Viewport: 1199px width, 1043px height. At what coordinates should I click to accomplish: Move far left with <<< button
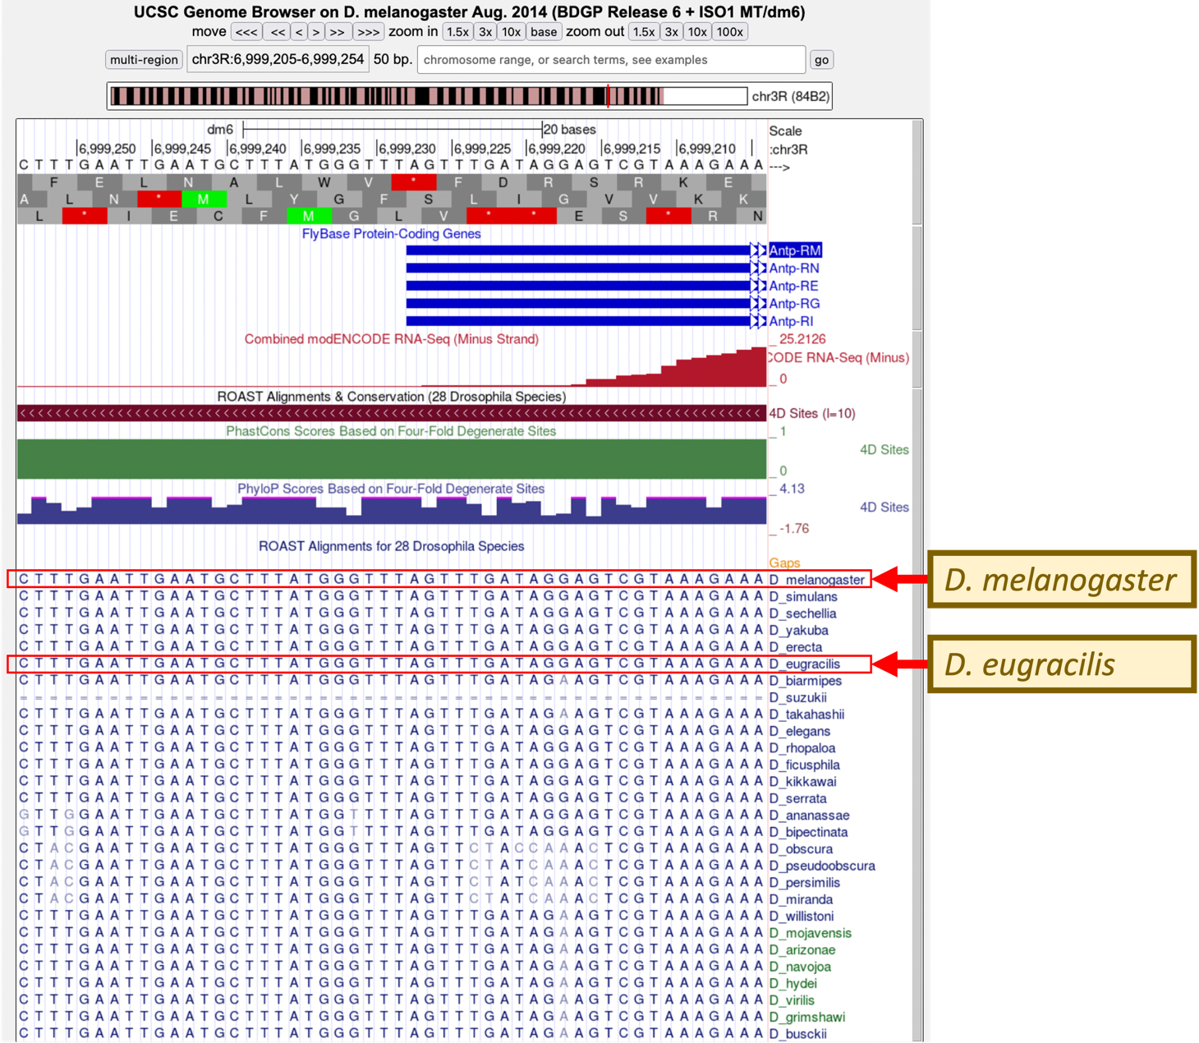(x=246, y=32)
